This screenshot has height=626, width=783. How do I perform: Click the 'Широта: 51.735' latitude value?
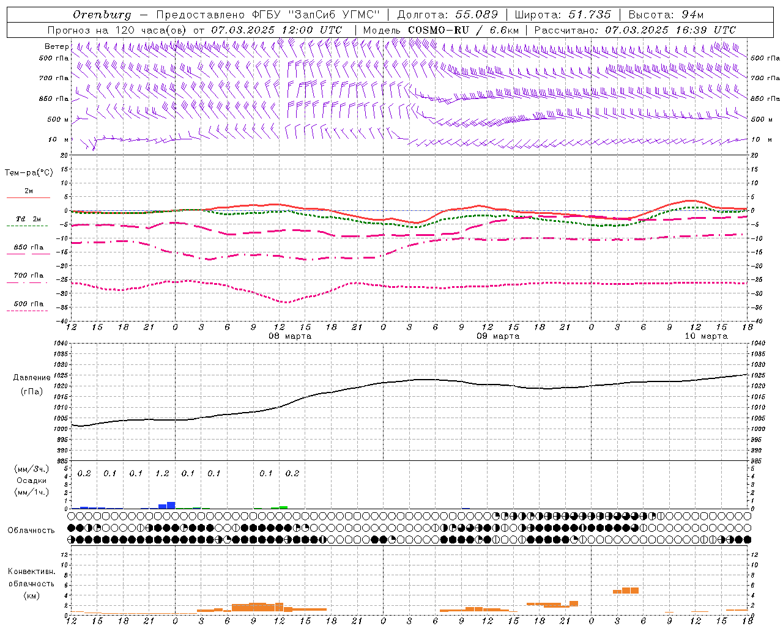(x=563, y=15)
